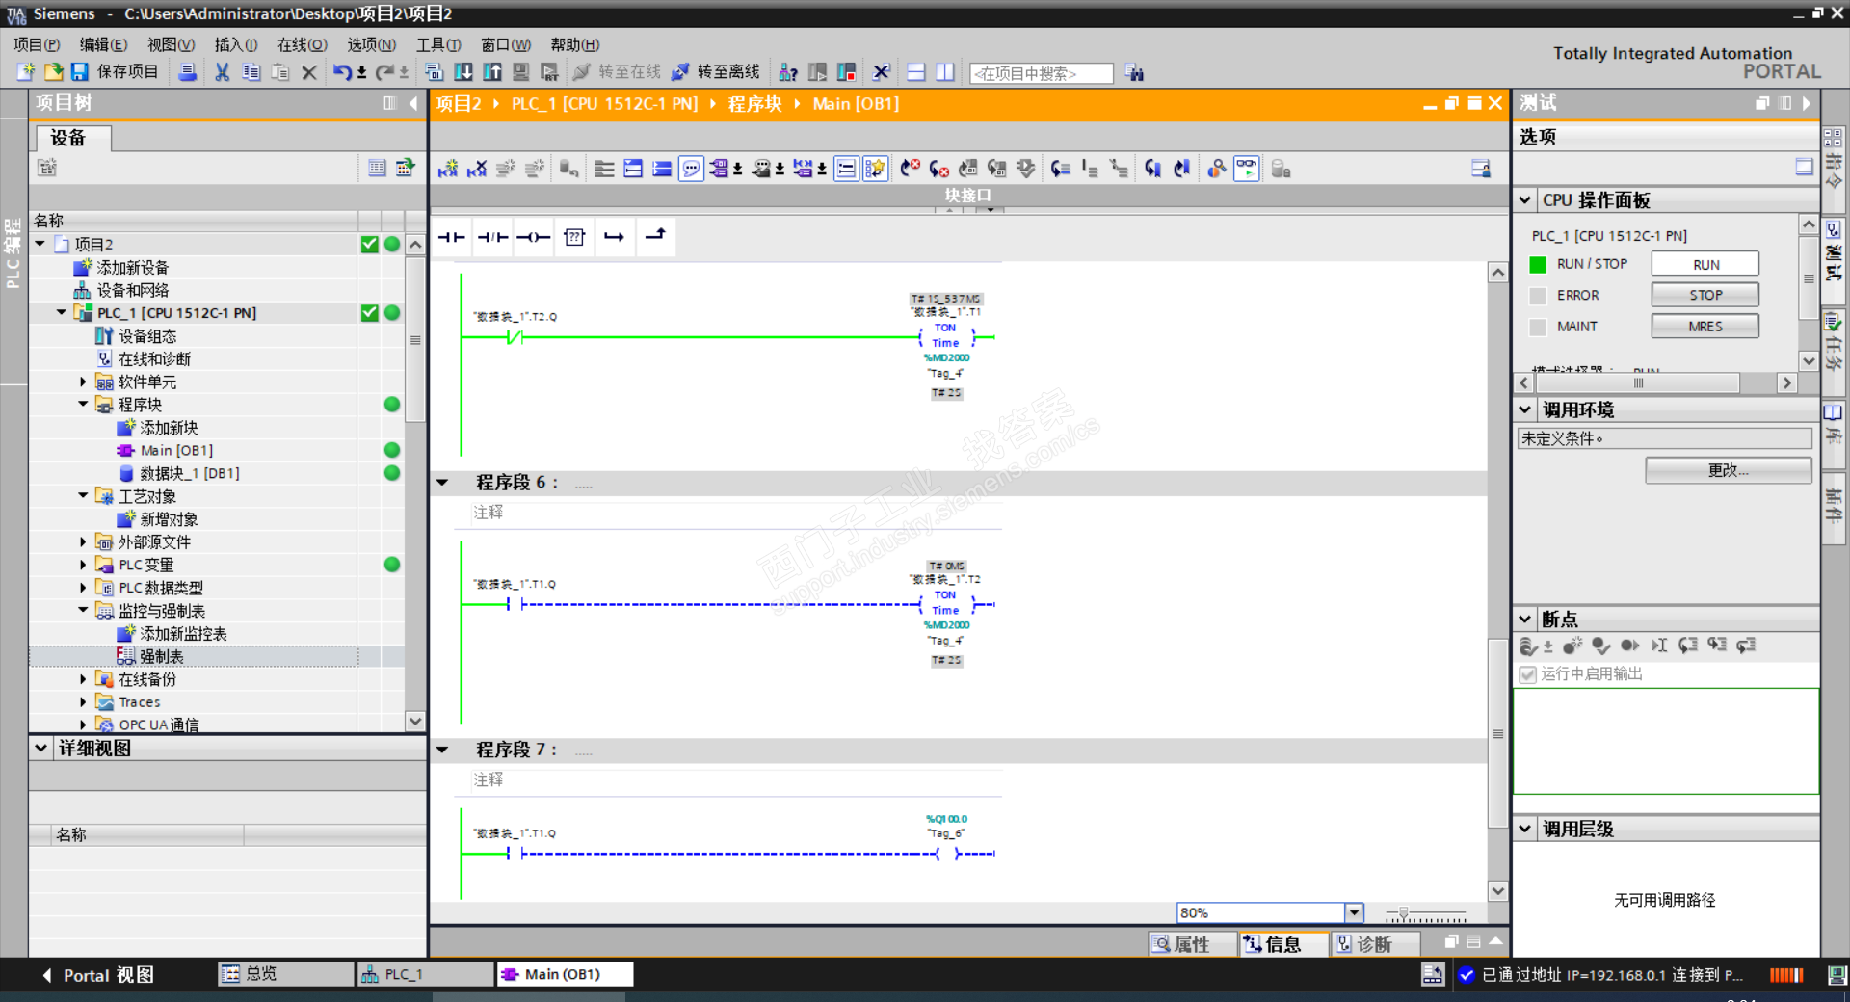Expand the 软件单元 tree node
The image size is (1850, 1002).
point(83,382)
